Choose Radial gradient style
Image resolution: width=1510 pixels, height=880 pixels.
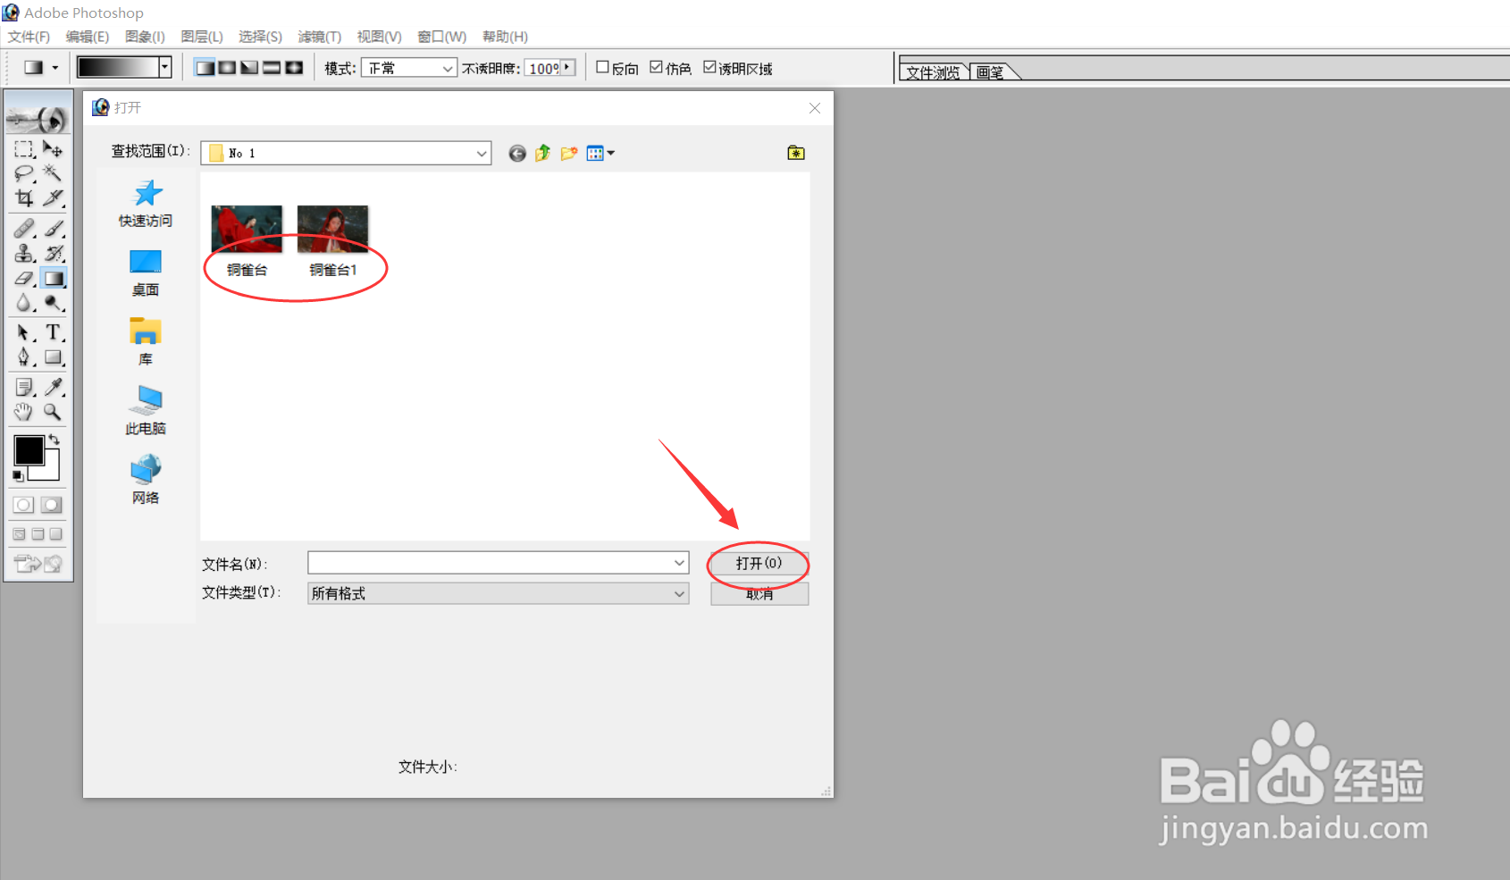coord(228,68)
